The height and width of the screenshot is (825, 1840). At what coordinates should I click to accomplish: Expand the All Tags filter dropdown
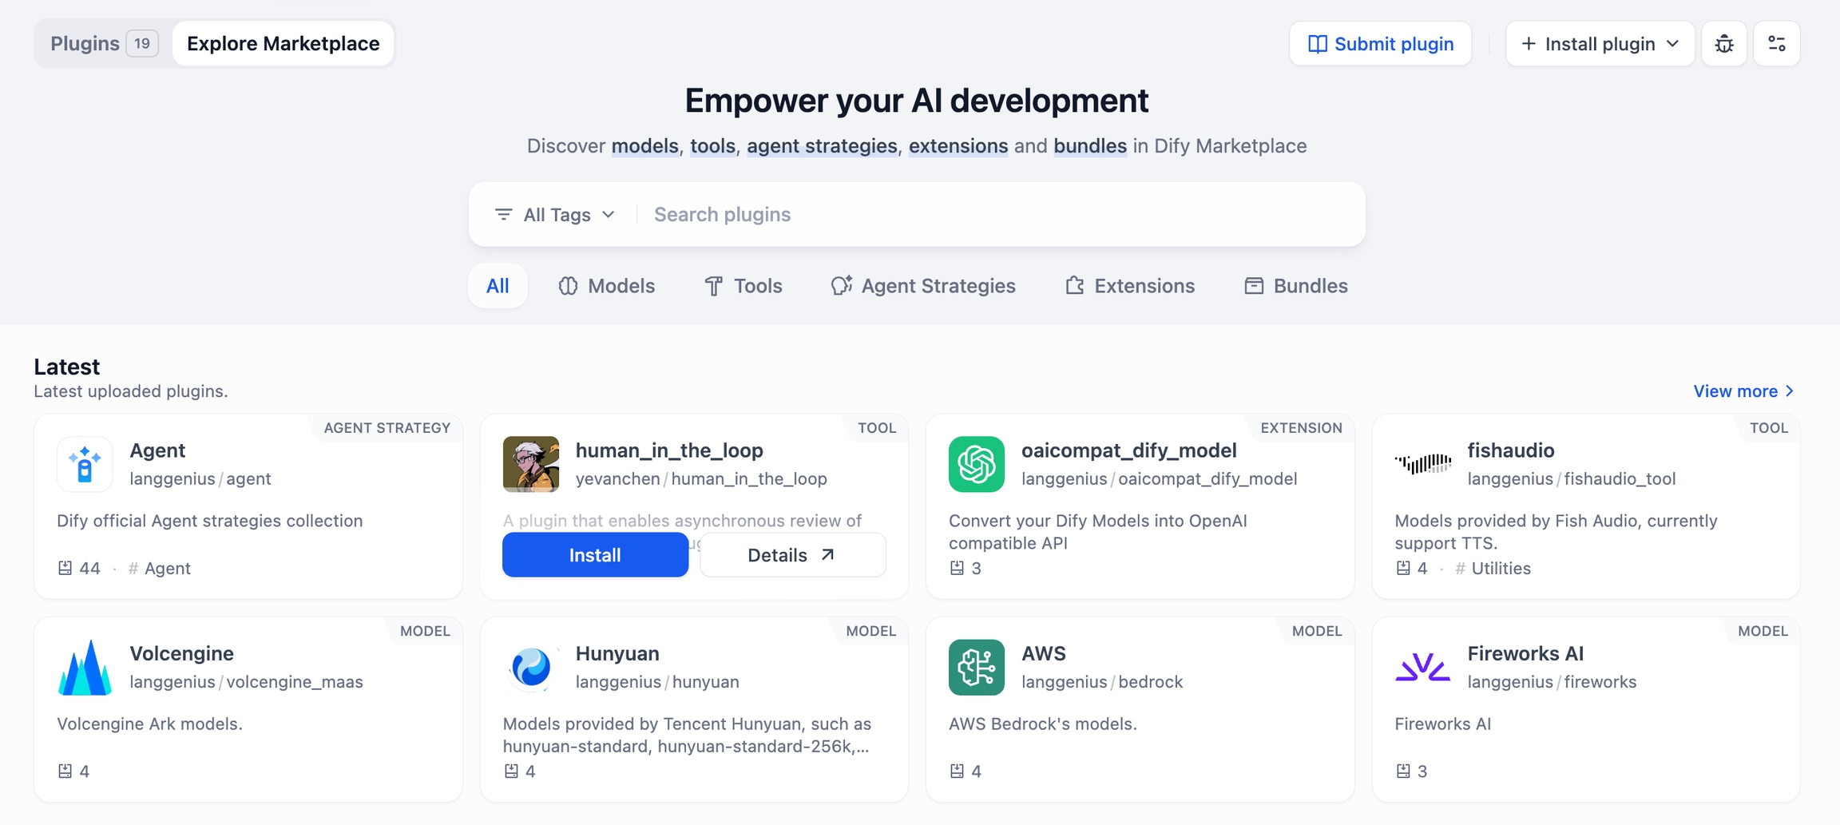coord(555,215)
